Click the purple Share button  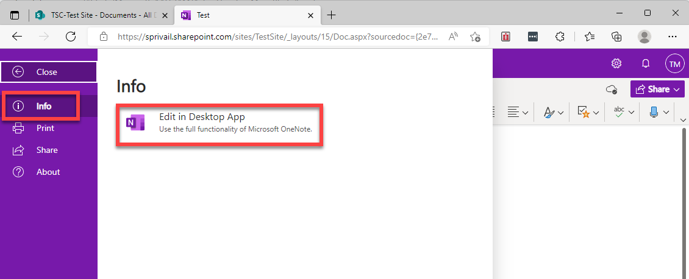pyautogui.click(x=657, y=89)
